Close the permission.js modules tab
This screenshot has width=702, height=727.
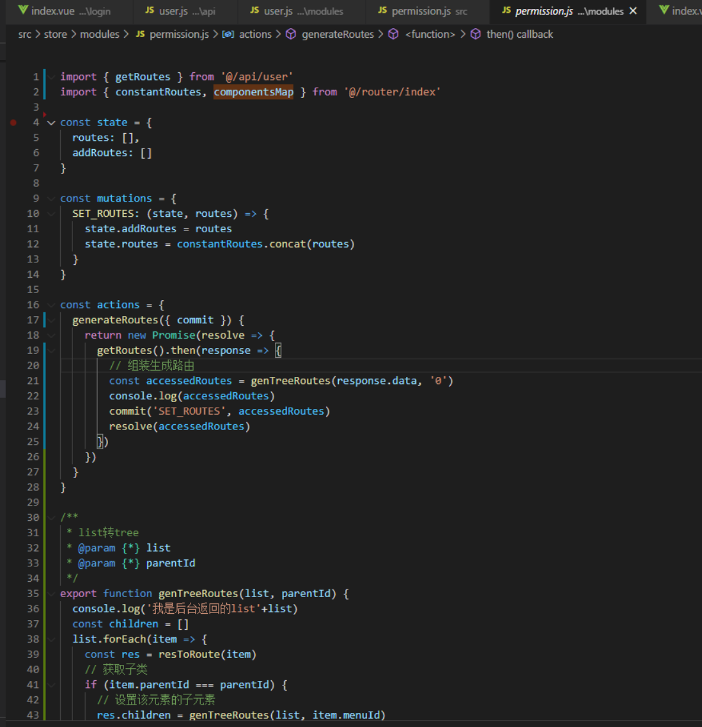point(633,11)
